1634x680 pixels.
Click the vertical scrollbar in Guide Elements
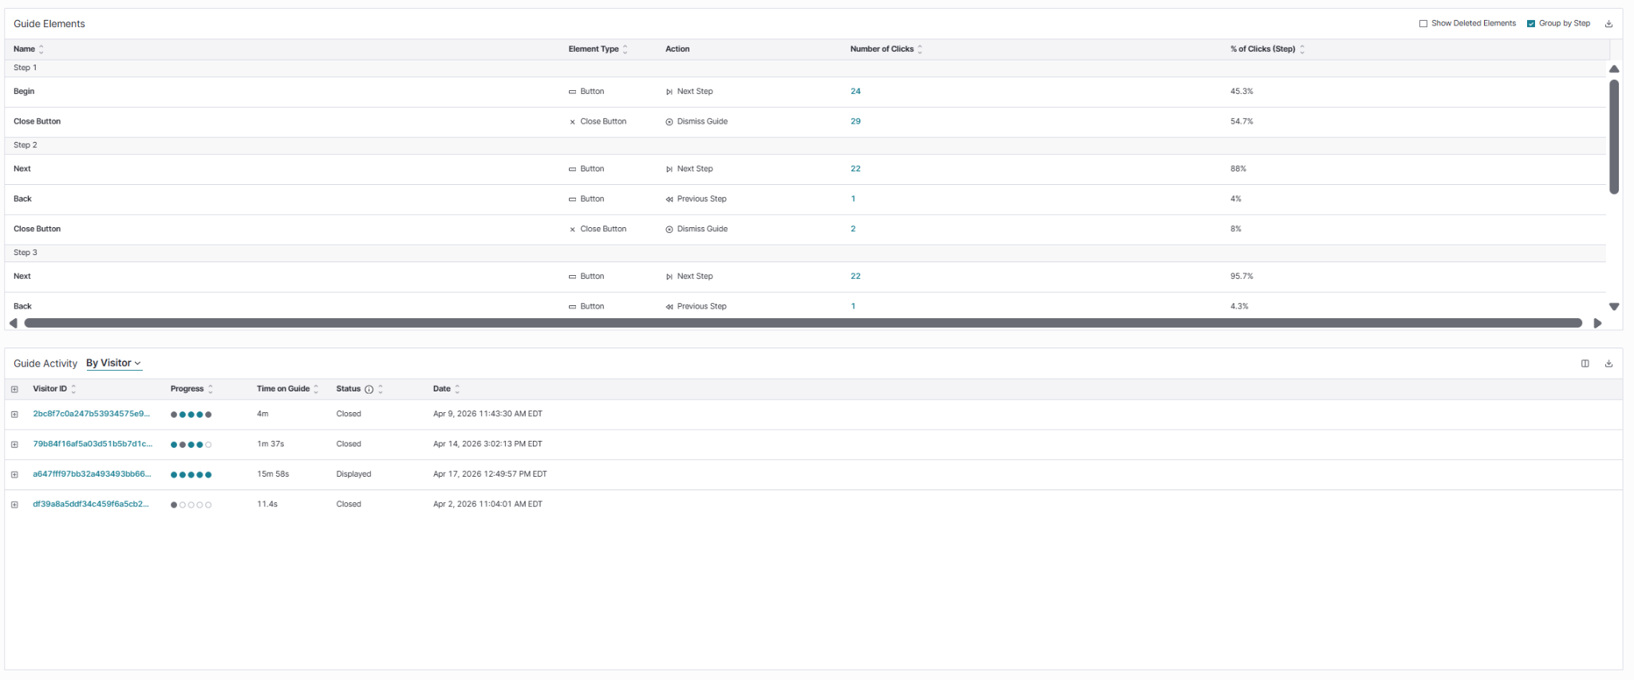(1614, 137)
